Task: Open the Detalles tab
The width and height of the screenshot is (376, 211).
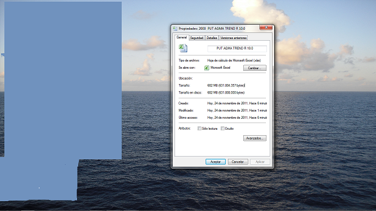Action: pos(212,38)
